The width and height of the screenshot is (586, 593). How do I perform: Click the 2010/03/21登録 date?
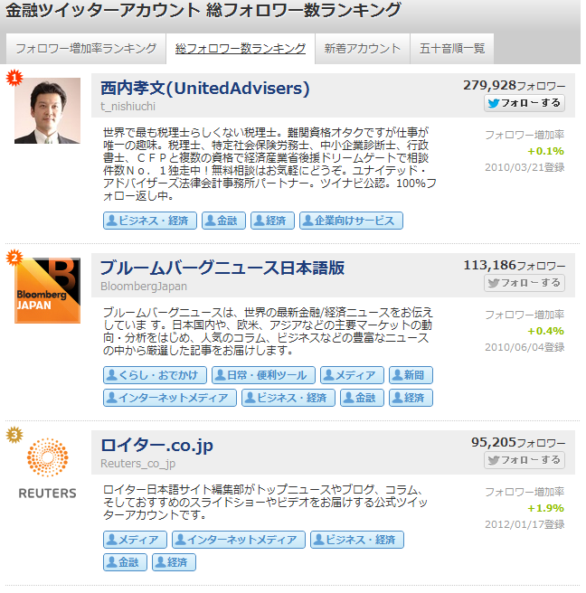(x=525, y=167)
